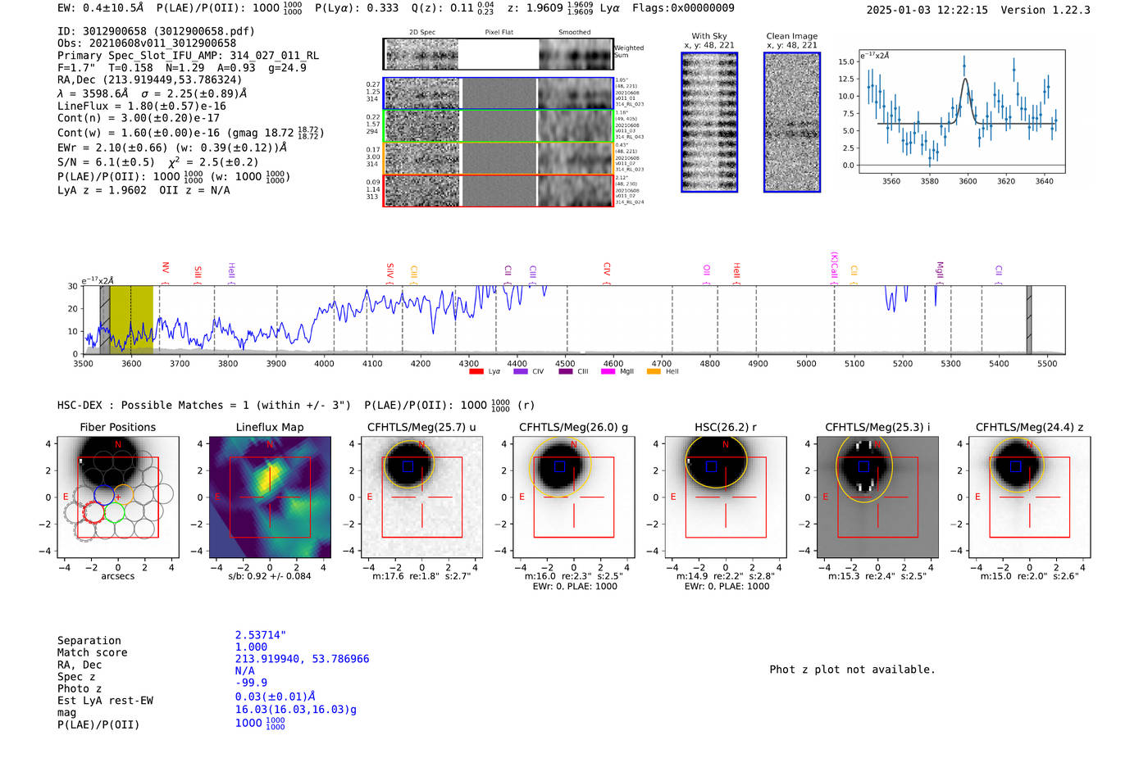1148x781 pixels.
Task: Click the Obs: 20210608v011_3012900658 line
Action: click(147, 43)
